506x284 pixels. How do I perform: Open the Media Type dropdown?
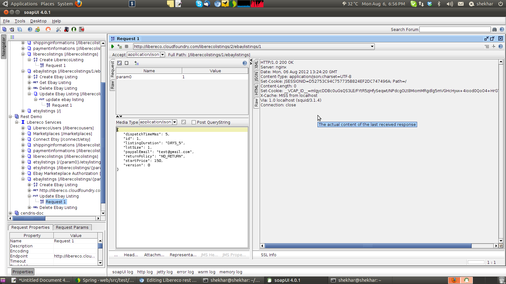pos(175,122)
